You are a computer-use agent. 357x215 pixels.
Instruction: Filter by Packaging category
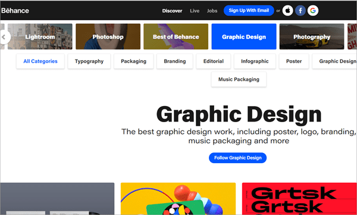coord(134,61)
